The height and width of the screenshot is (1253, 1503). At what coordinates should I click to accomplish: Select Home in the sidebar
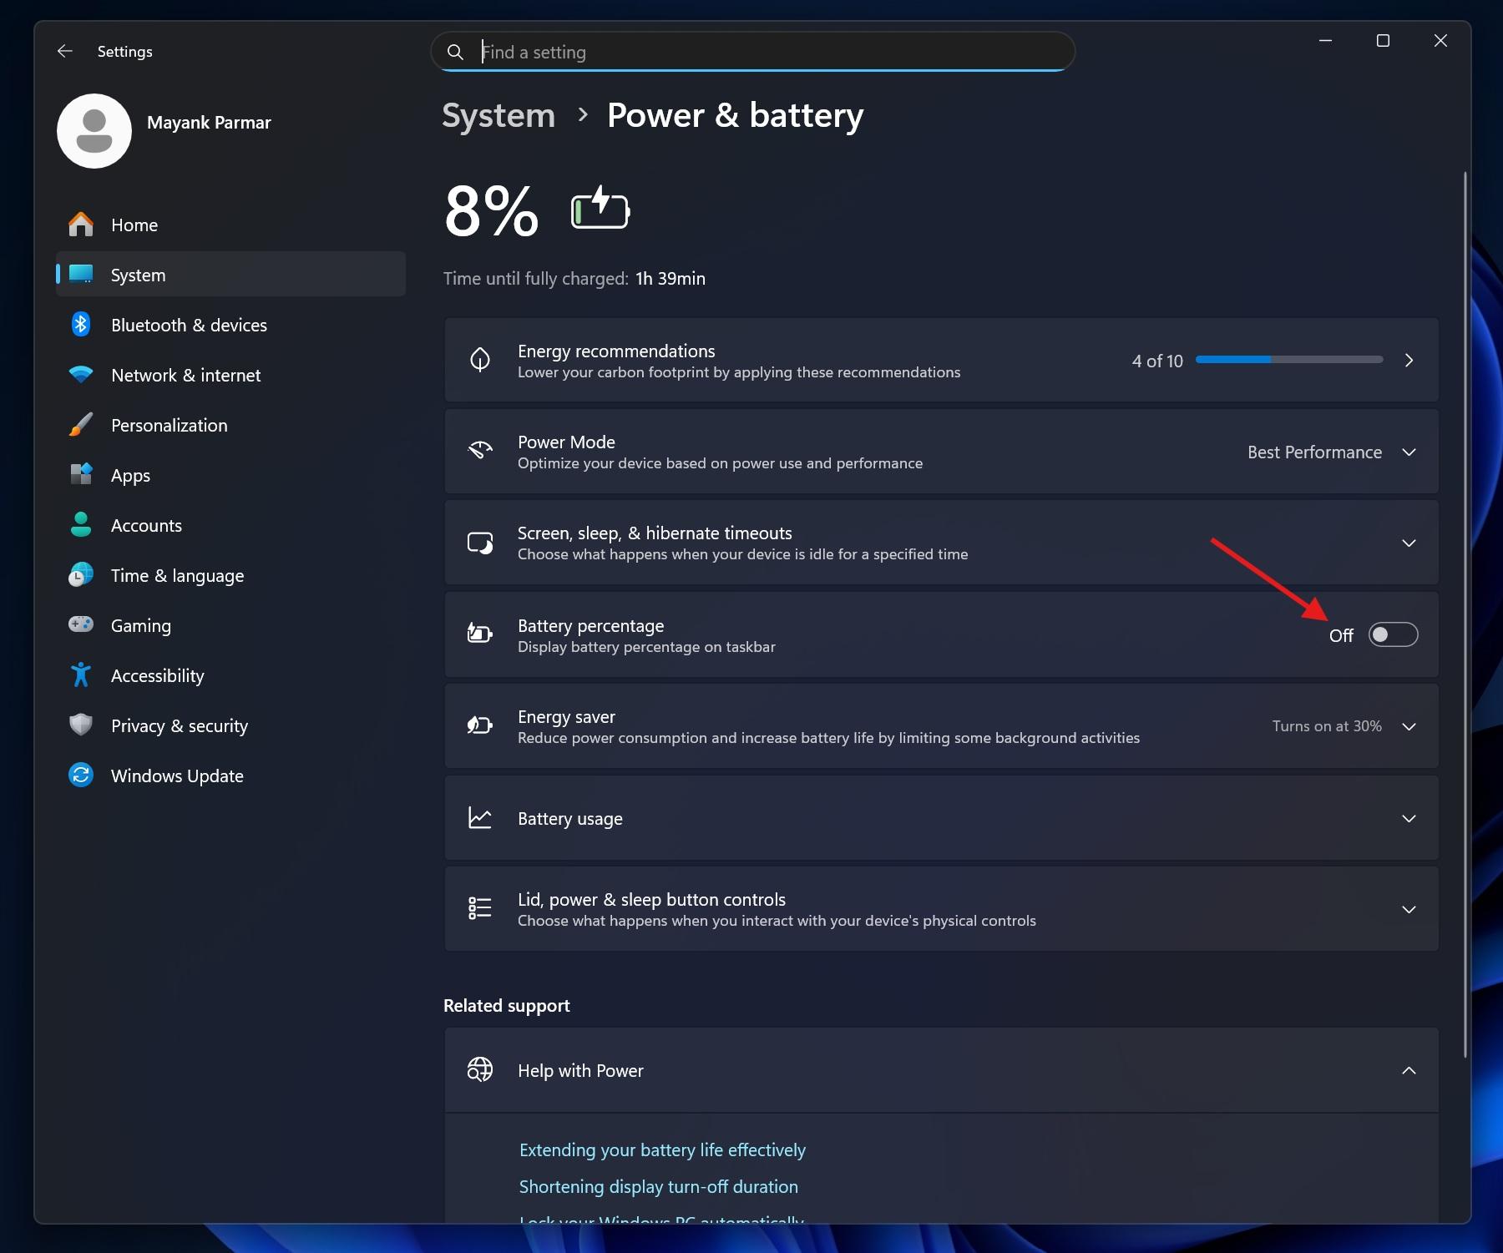coord(134,225)
